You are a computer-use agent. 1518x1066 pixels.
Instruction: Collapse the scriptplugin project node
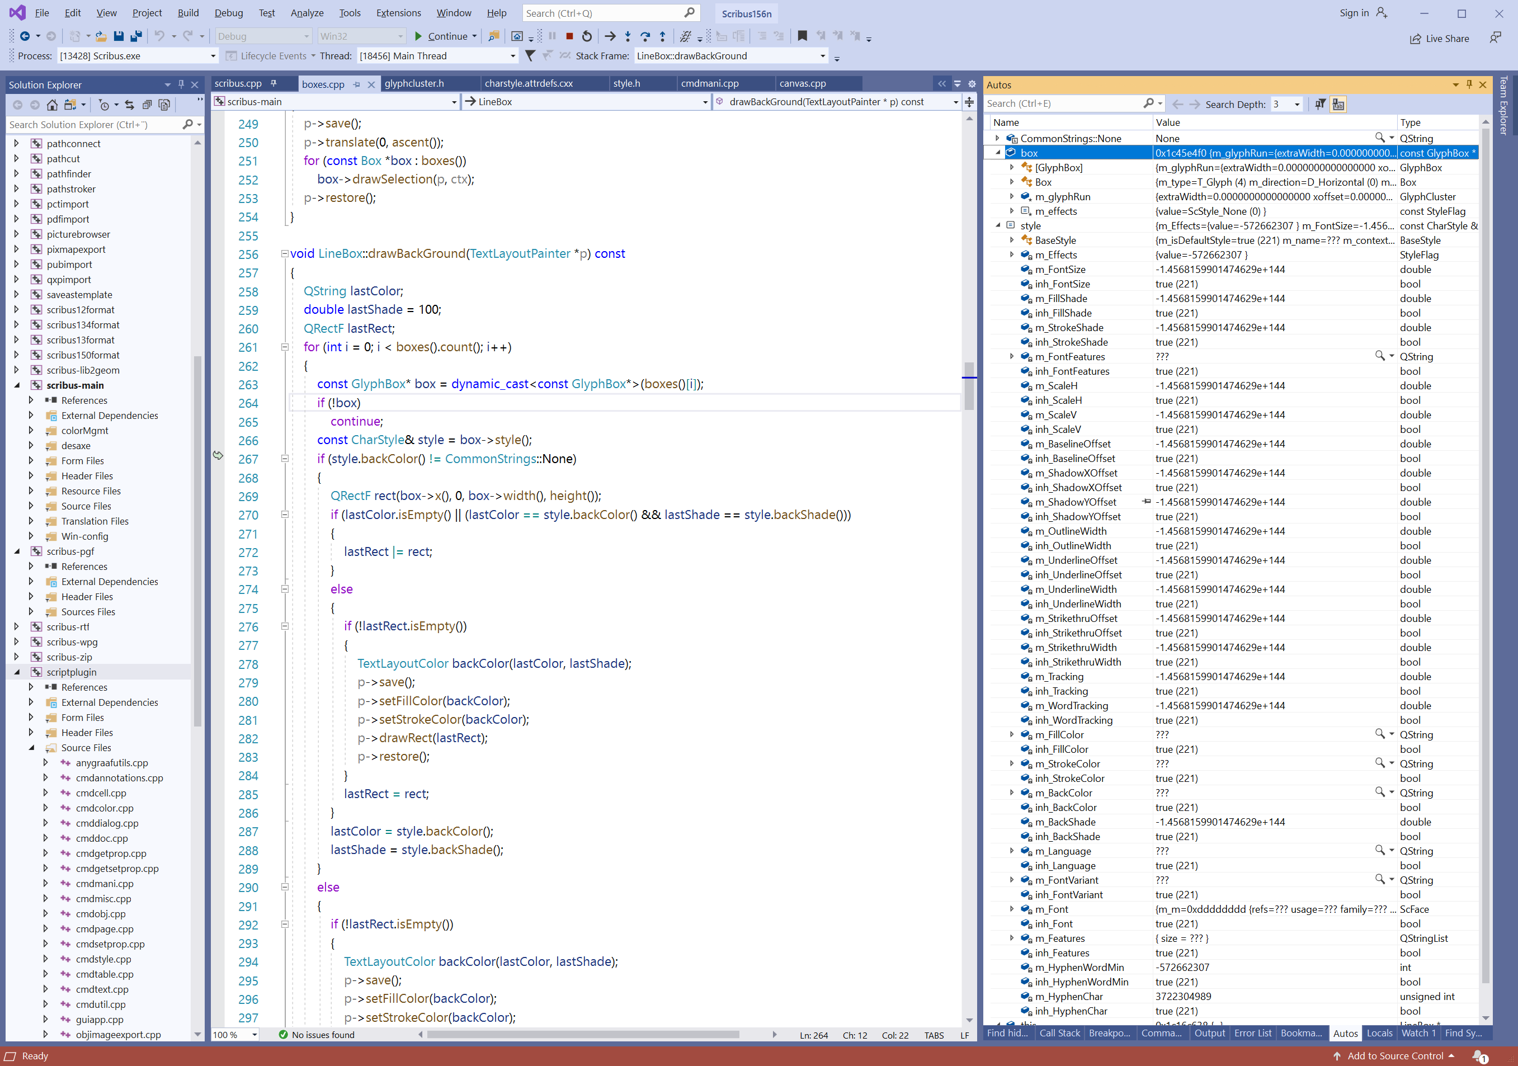pos(17,672)
